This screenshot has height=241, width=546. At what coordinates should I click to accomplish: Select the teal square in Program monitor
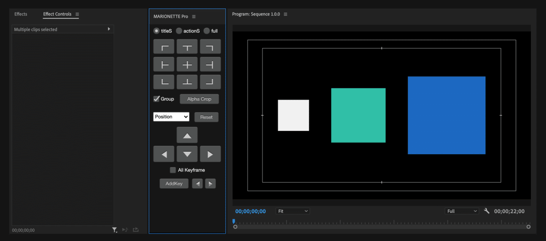point(359,115)
